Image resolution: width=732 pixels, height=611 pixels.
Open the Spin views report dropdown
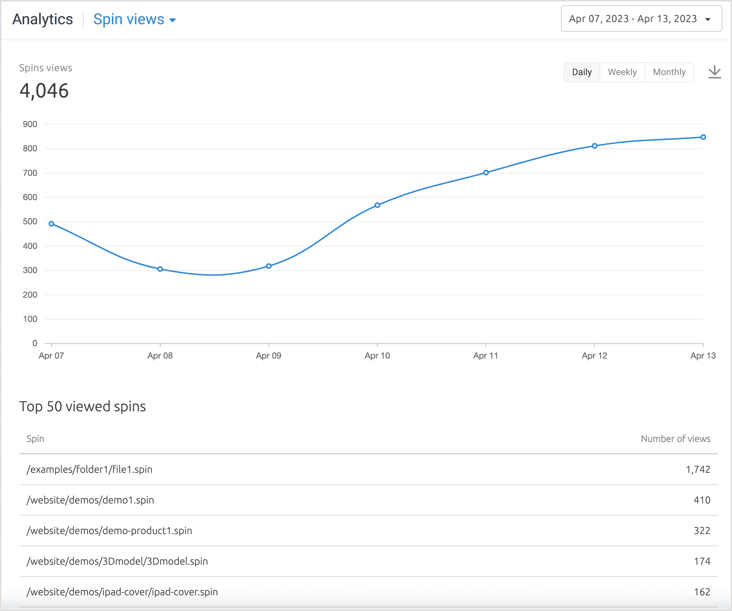[x=135, y=19]
